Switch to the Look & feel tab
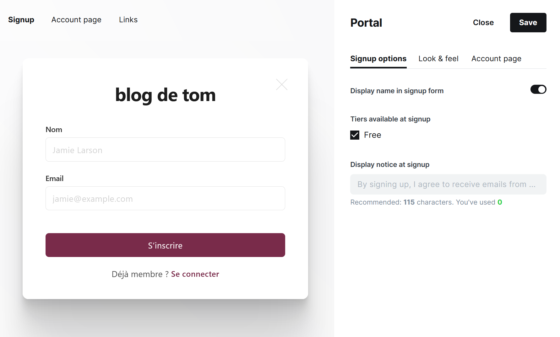The width and height of the screenshot is (560, 337). tap(438, 59)
